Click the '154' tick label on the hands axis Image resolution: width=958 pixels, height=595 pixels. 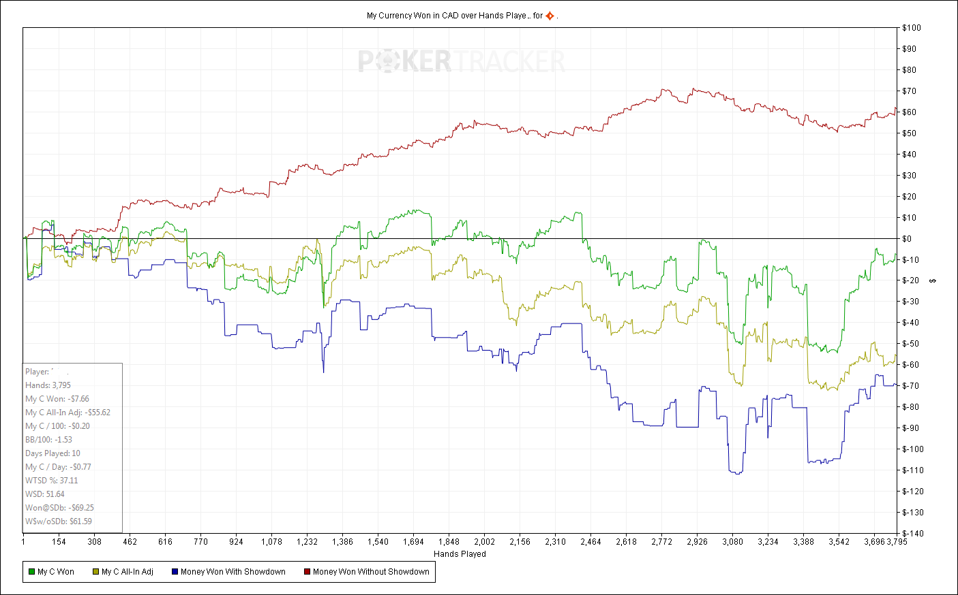[x=59, y=542]
